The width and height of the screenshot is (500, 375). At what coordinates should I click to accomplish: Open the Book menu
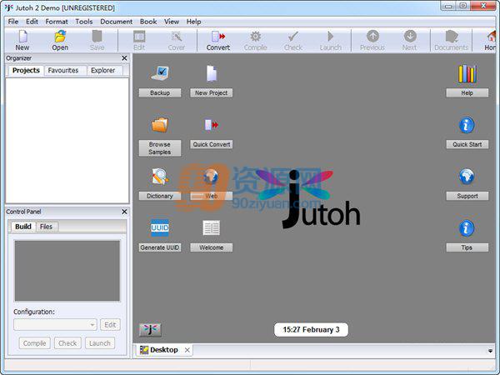pos(148,22)
